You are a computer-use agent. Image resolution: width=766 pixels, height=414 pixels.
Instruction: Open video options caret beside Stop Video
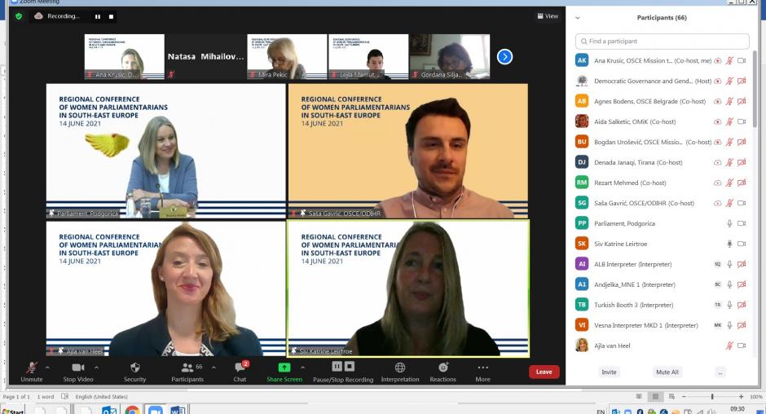[96, 367]
